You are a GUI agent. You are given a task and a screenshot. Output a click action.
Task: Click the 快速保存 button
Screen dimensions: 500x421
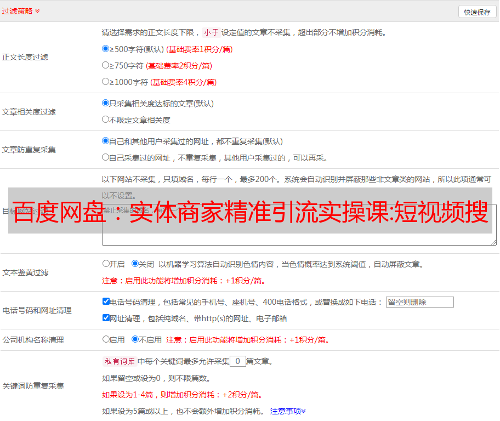pos(477,12)
